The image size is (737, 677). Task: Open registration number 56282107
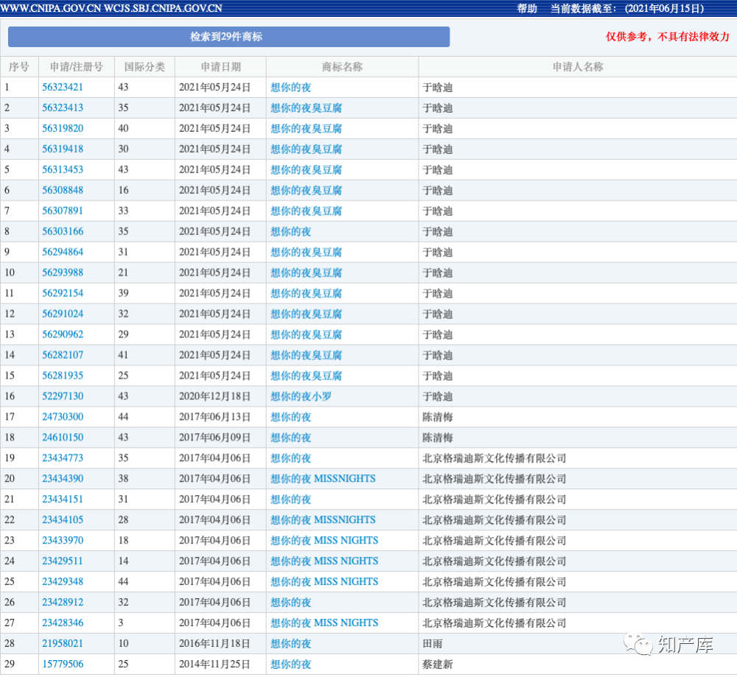point(63,355)
